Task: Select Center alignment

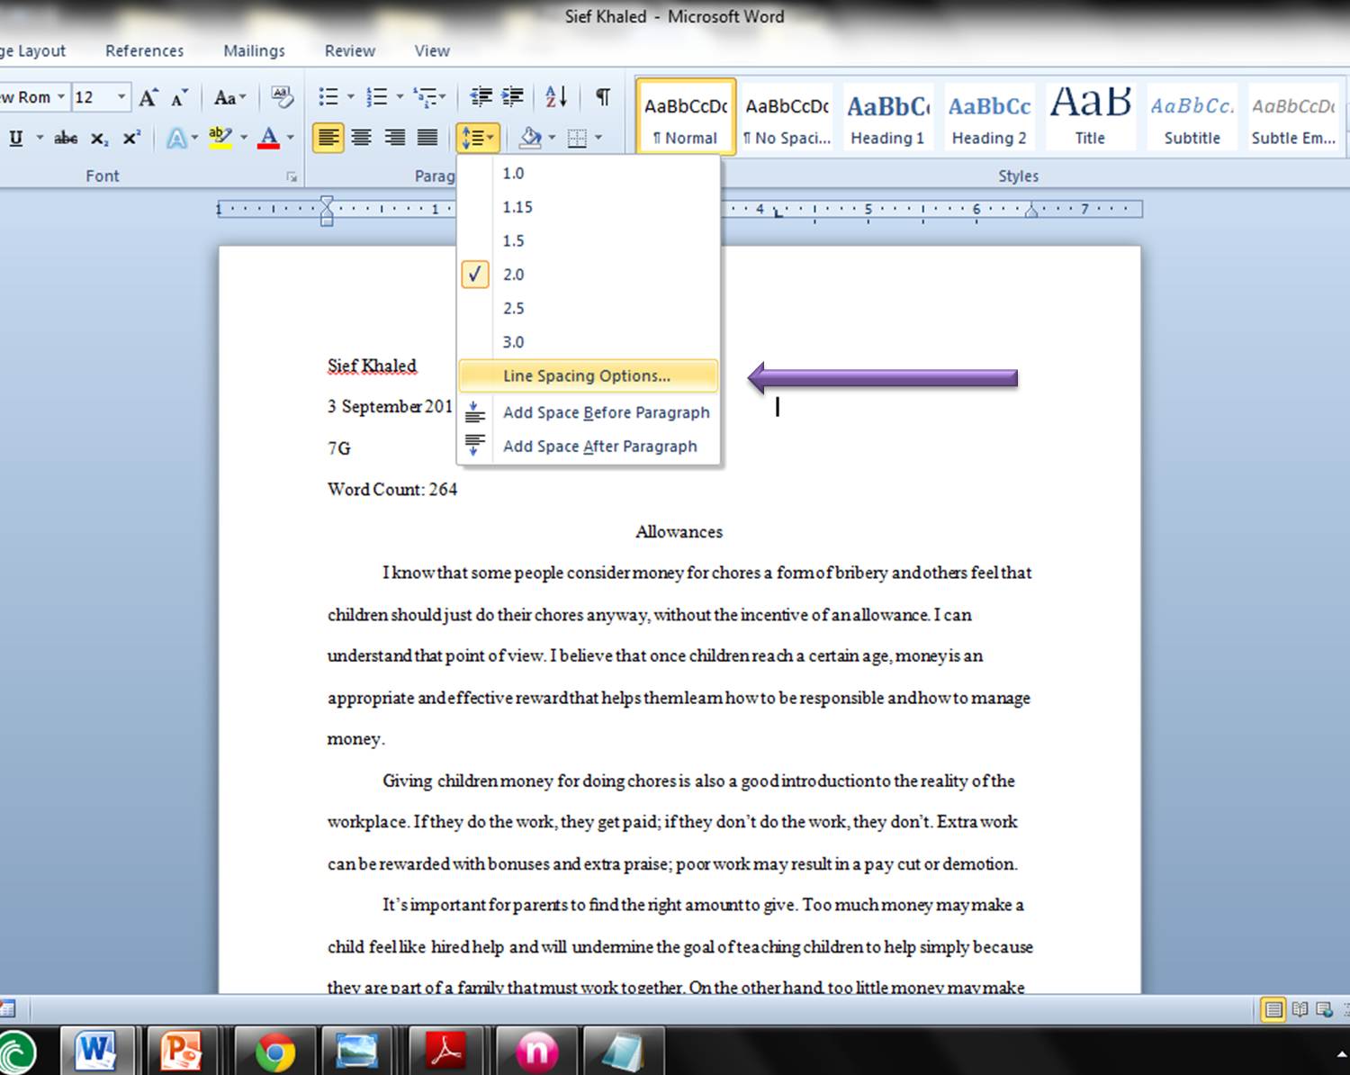Action: click(x=362, y=138)
